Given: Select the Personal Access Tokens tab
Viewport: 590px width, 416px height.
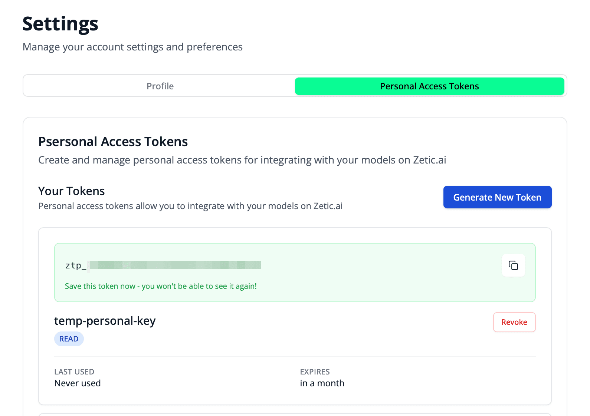Looking at the screenshot, I should pyautogui.click(x=429, y=86).
